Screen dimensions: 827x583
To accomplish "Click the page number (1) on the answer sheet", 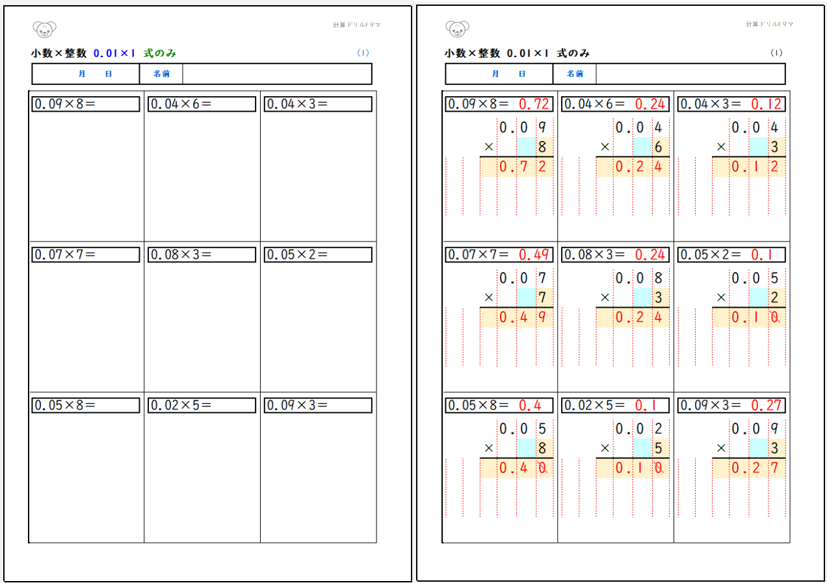I will click(x=776, y=53).
